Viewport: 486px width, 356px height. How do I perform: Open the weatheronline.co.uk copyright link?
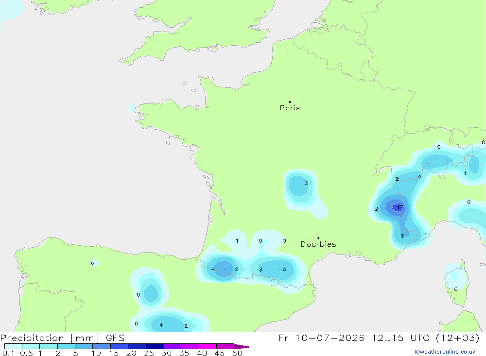coord(445,352)
